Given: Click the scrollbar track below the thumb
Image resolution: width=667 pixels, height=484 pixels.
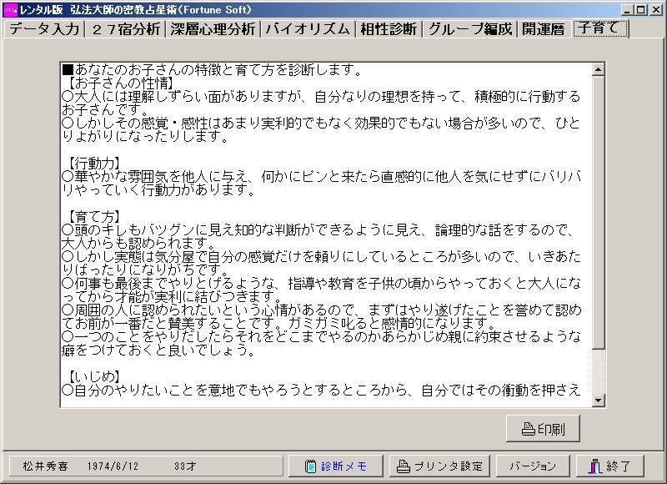Looking at the screenshot, I should [598, 371].
